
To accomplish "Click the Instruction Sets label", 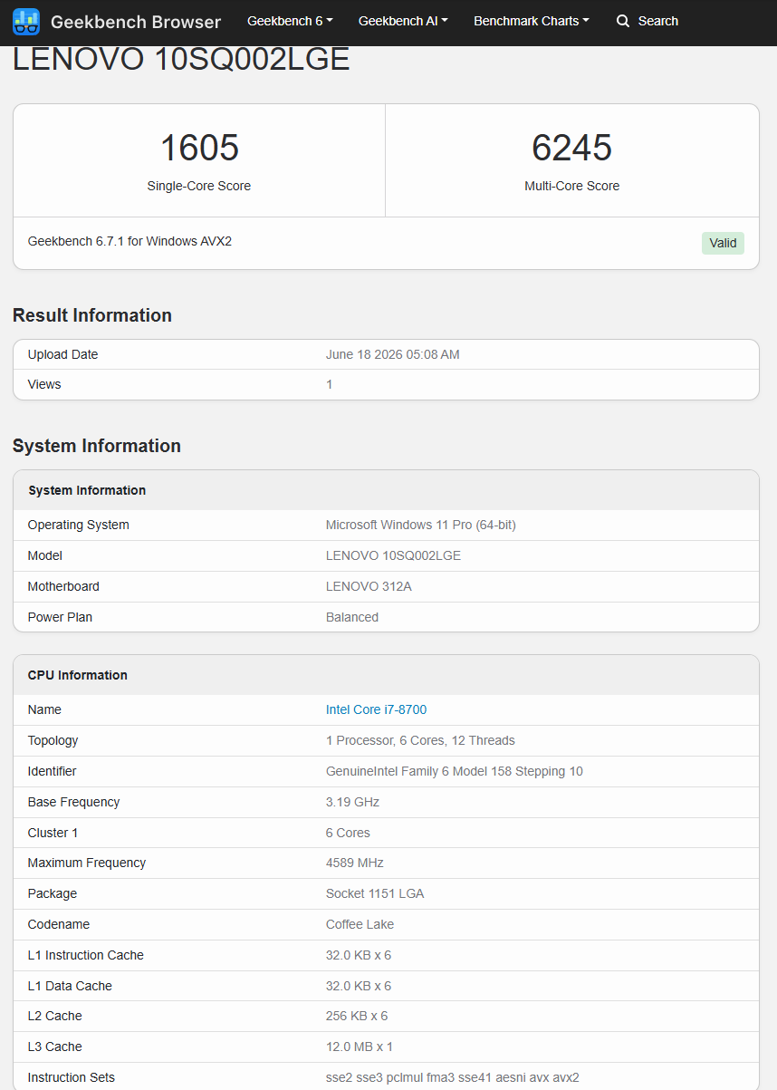I will click(x=72, y=1077).
